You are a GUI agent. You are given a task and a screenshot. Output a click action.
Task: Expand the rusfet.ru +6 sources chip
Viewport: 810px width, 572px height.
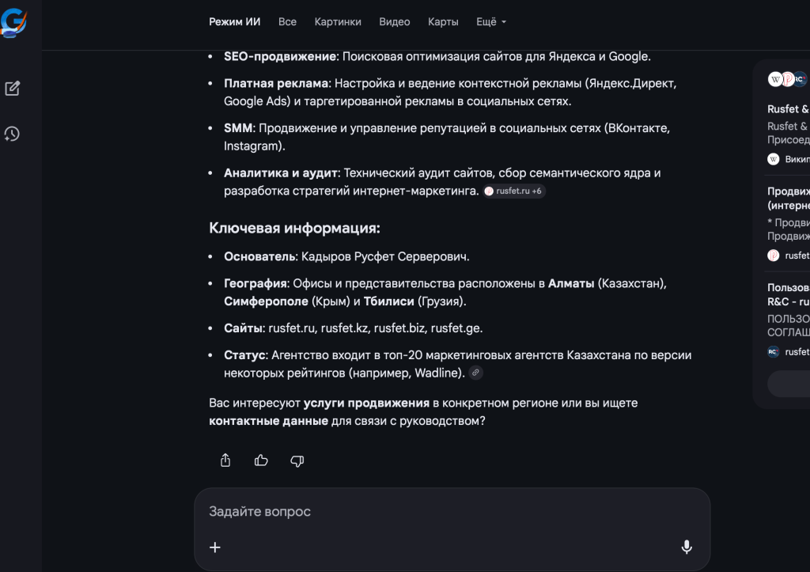pyautogui.click(x=516, y=191)
